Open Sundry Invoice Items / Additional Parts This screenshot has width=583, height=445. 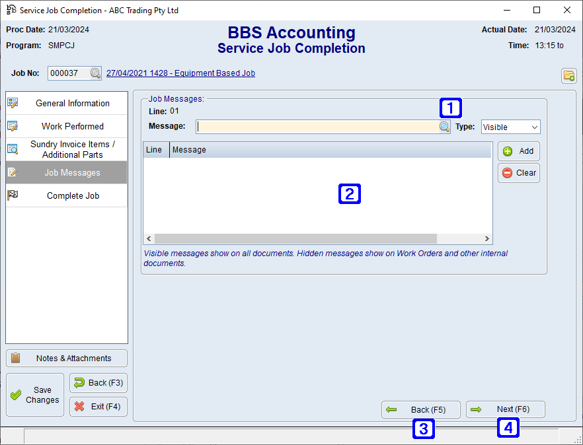[66, 149]
